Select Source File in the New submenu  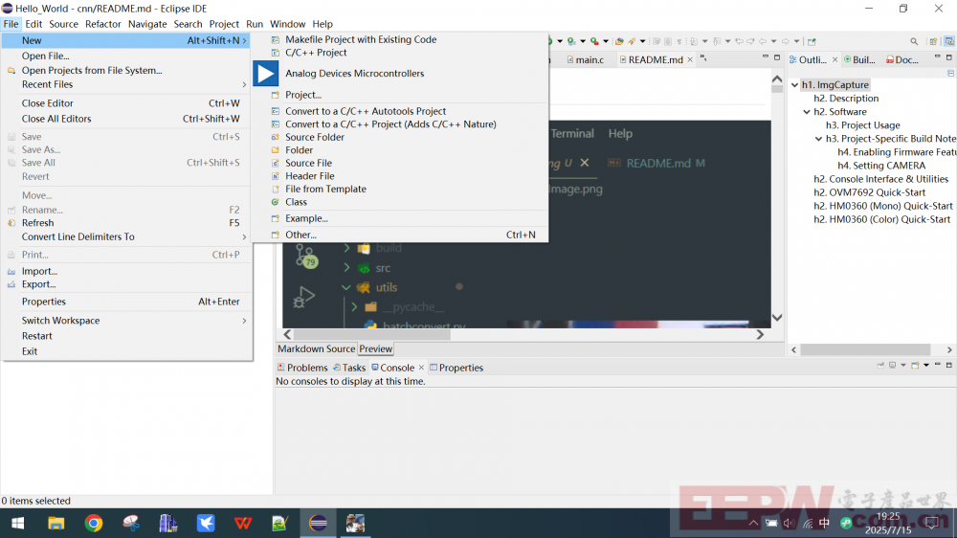[x=308, y=163]
